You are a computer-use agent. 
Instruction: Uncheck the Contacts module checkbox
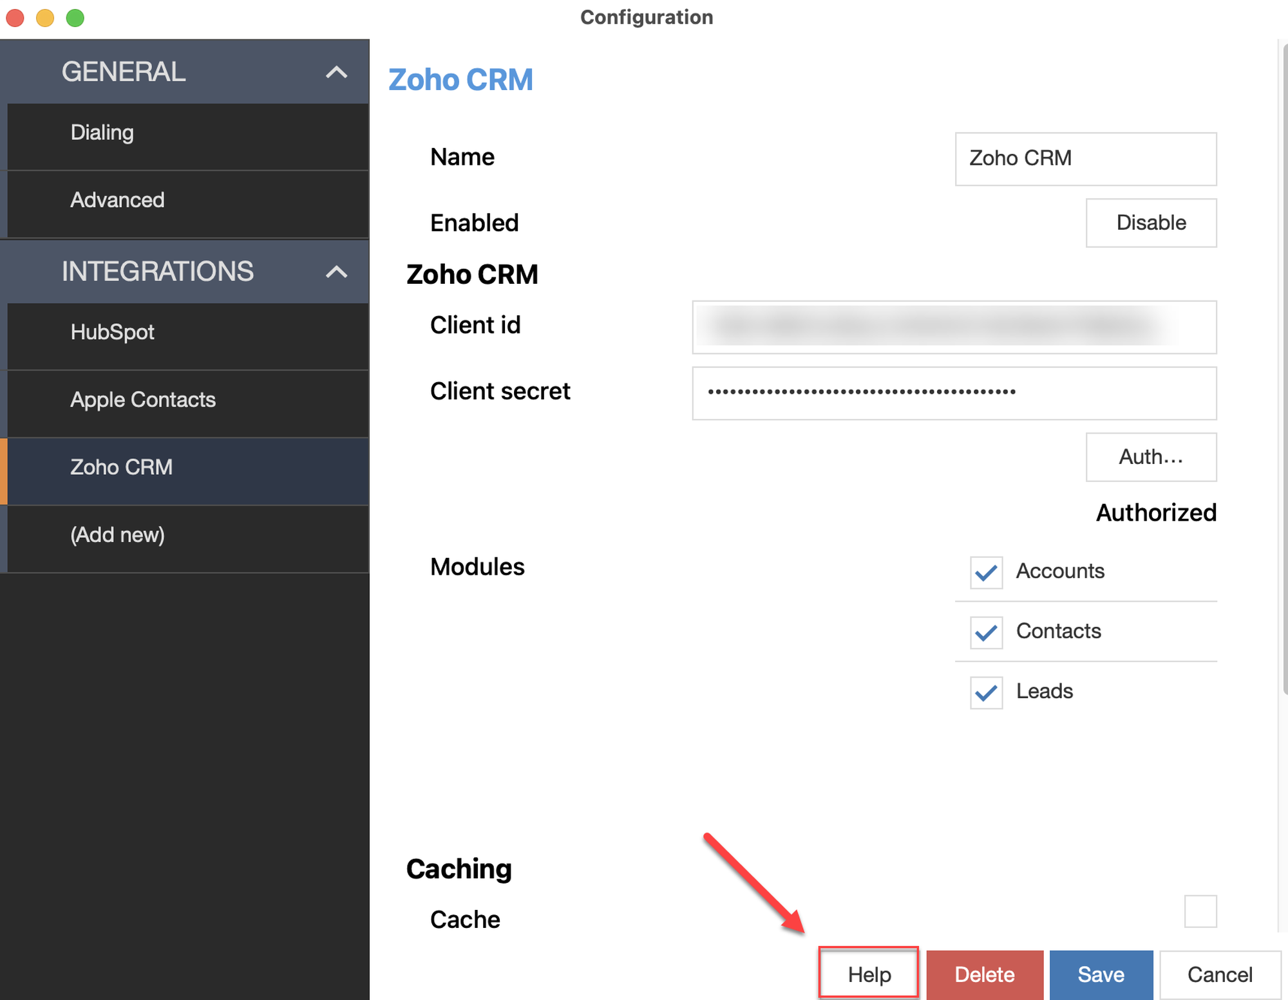(x=986, y=632)
